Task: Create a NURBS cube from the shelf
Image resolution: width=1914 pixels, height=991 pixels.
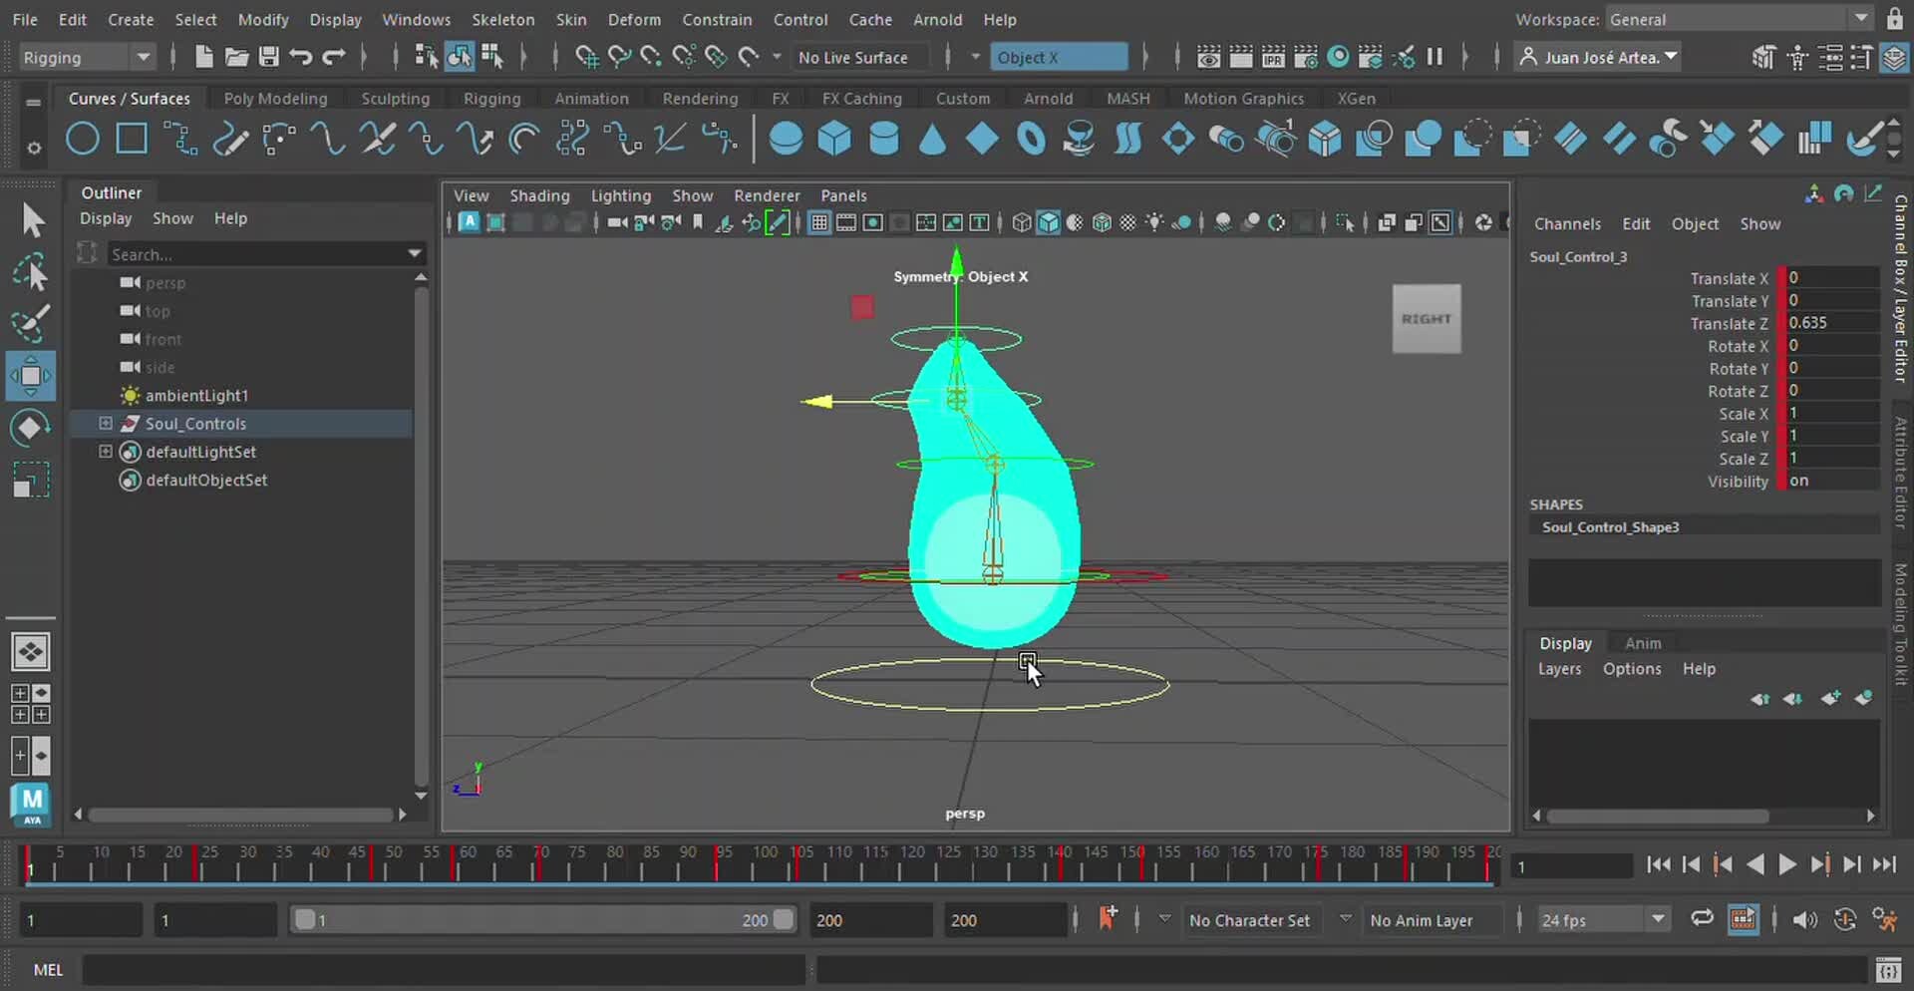Action: (834, 139)
